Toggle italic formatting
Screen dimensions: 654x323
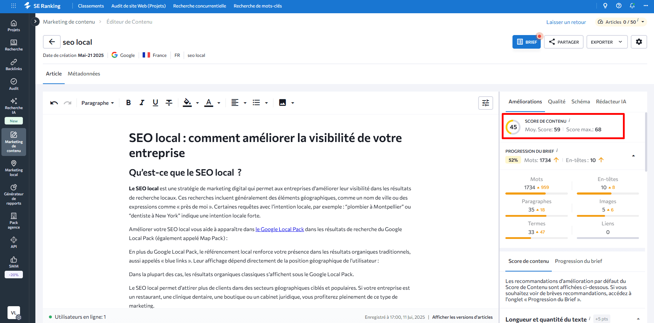click(x=142, y=103)
